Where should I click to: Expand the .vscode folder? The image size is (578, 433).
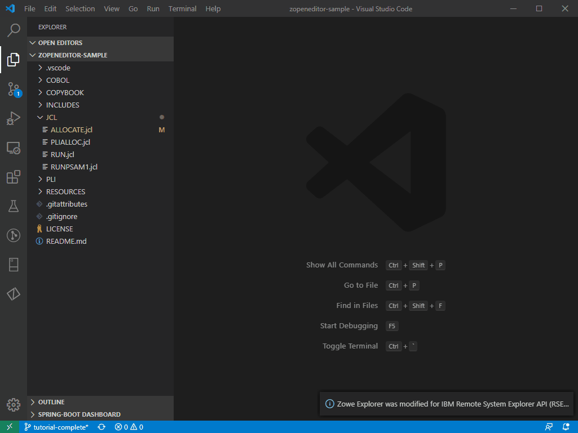[x=100, y=68]
